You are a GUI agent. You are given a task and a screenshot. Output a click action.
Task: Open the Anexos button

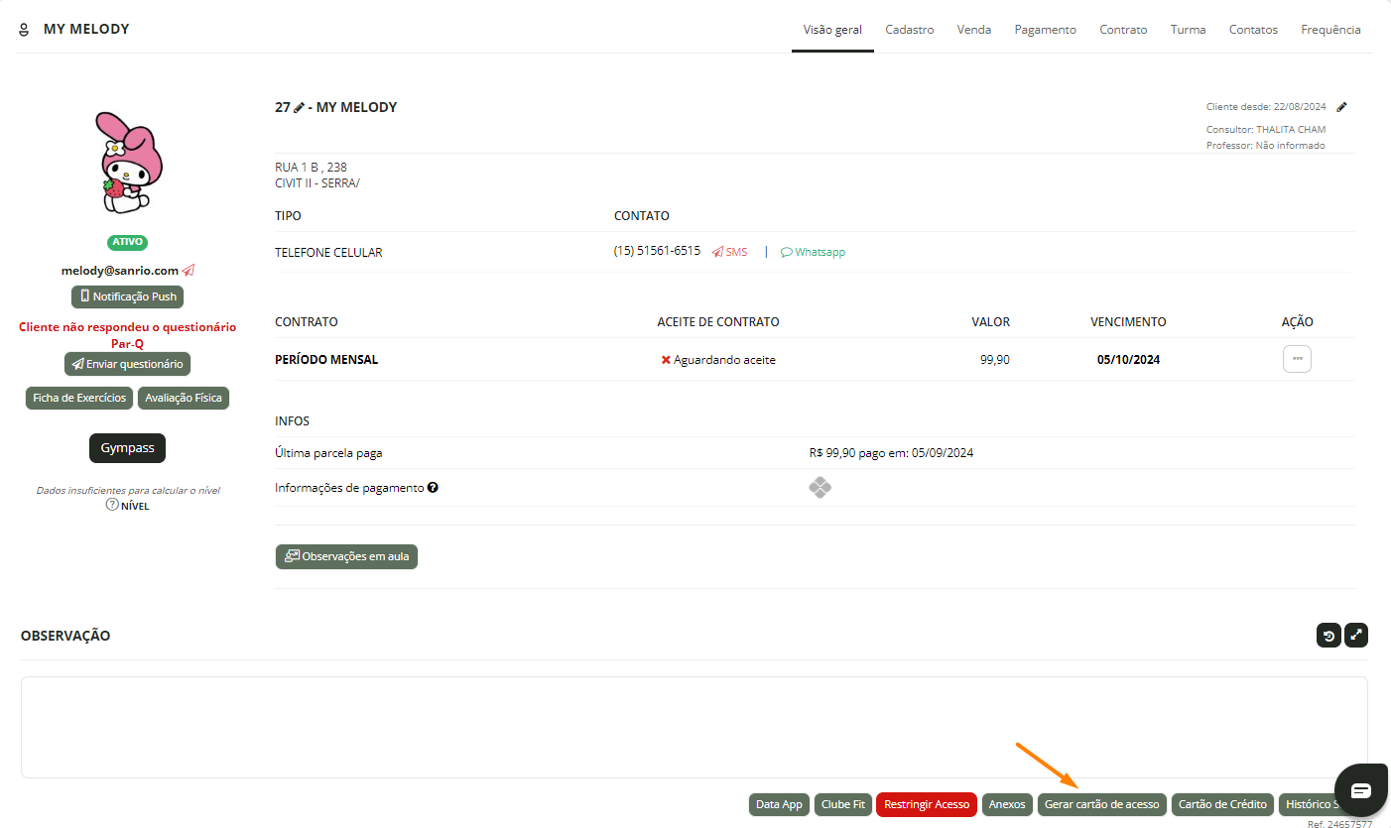1007,804
